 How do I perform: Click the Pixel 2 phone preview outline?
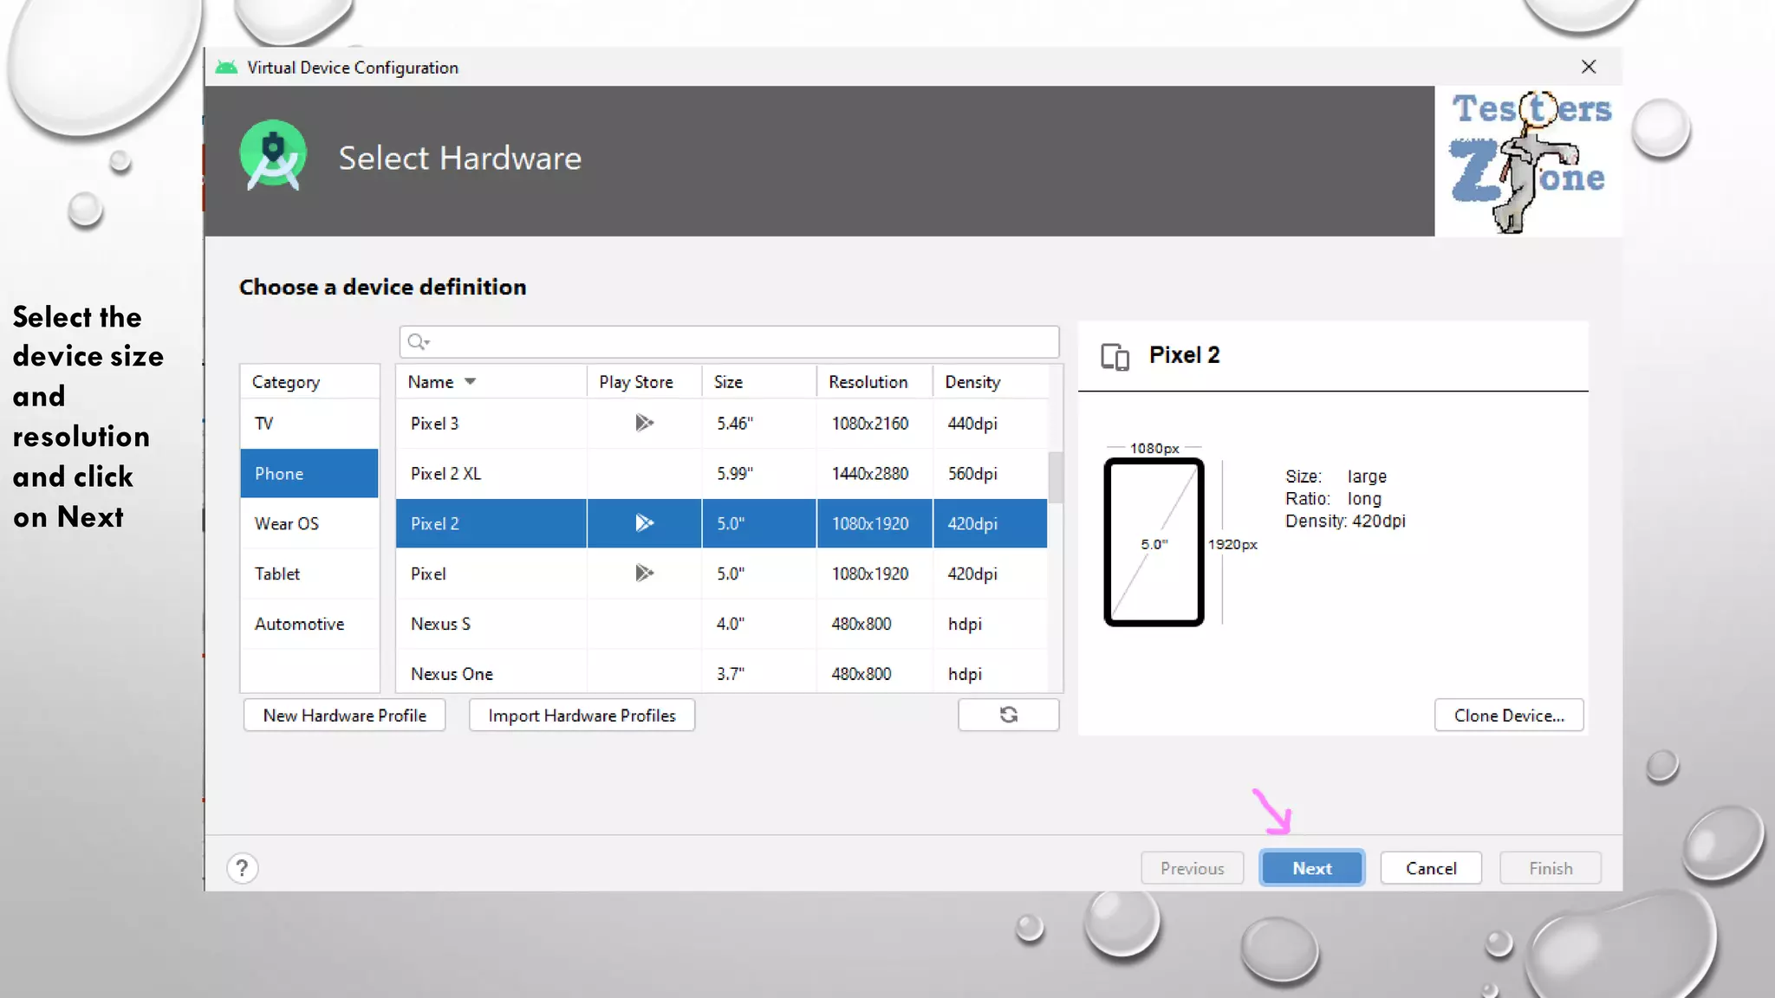click(x=1154, y=542)
